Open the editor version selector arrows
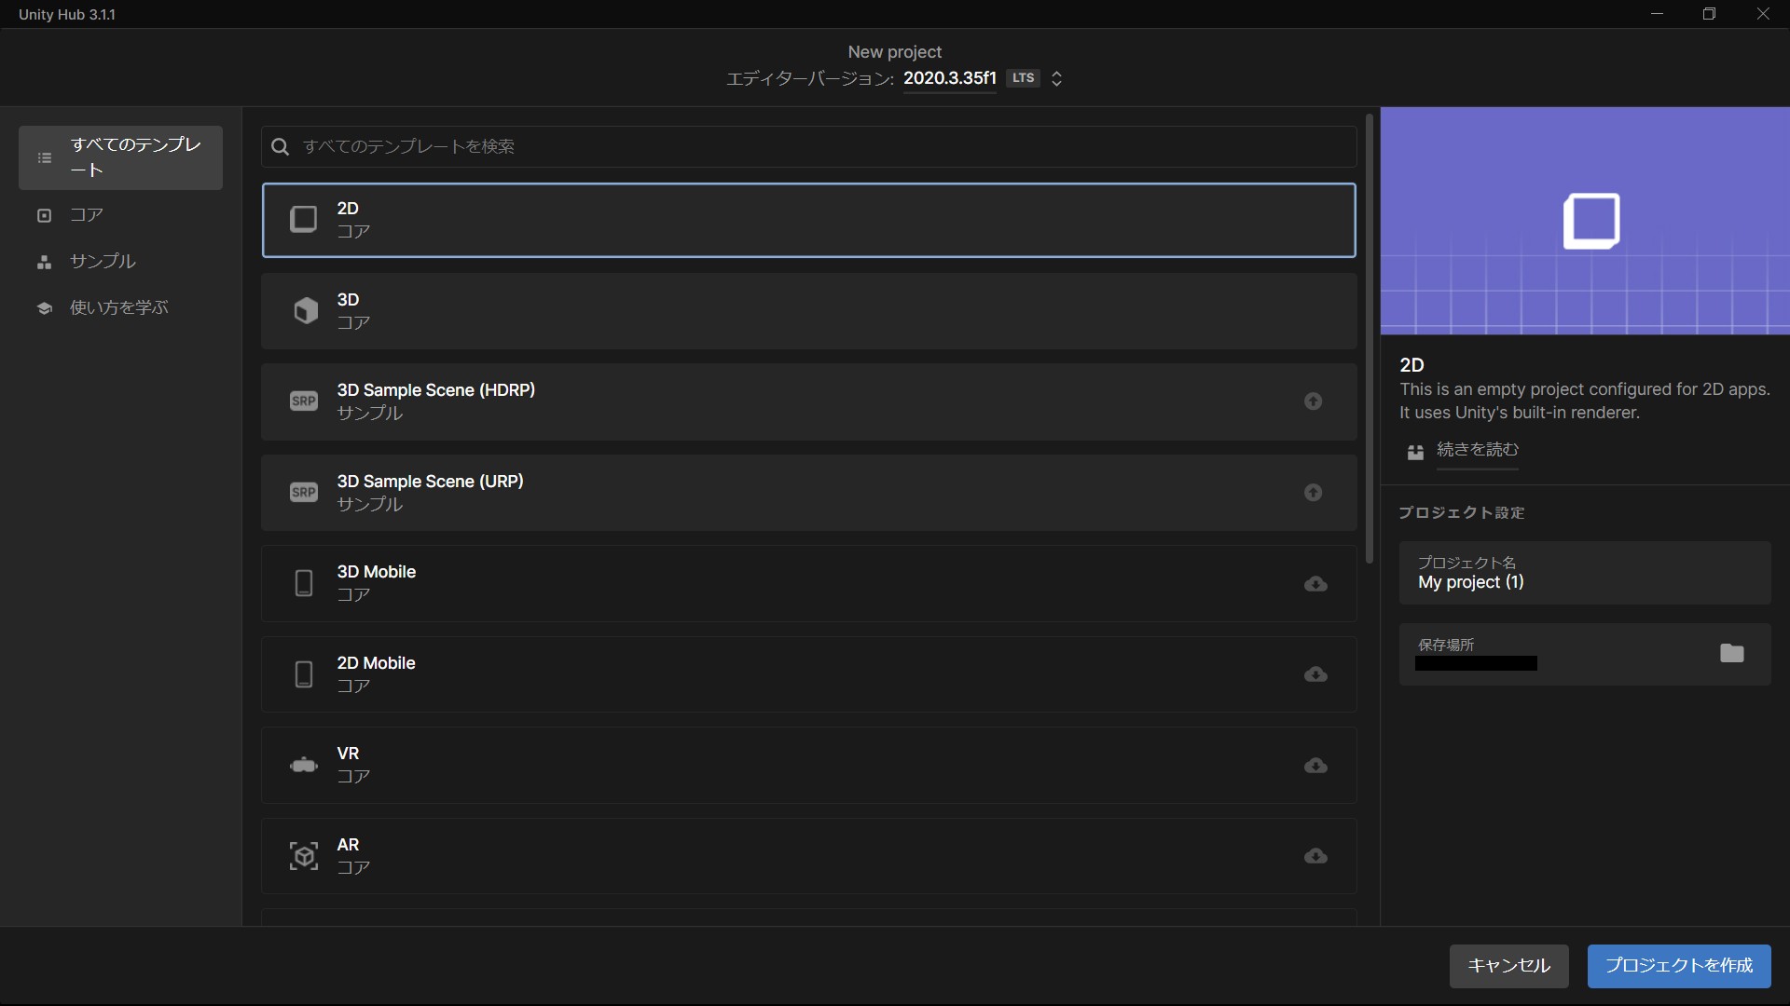Image resolution: width=1790 pixels, height=1006 pixels. [1056, 78]
